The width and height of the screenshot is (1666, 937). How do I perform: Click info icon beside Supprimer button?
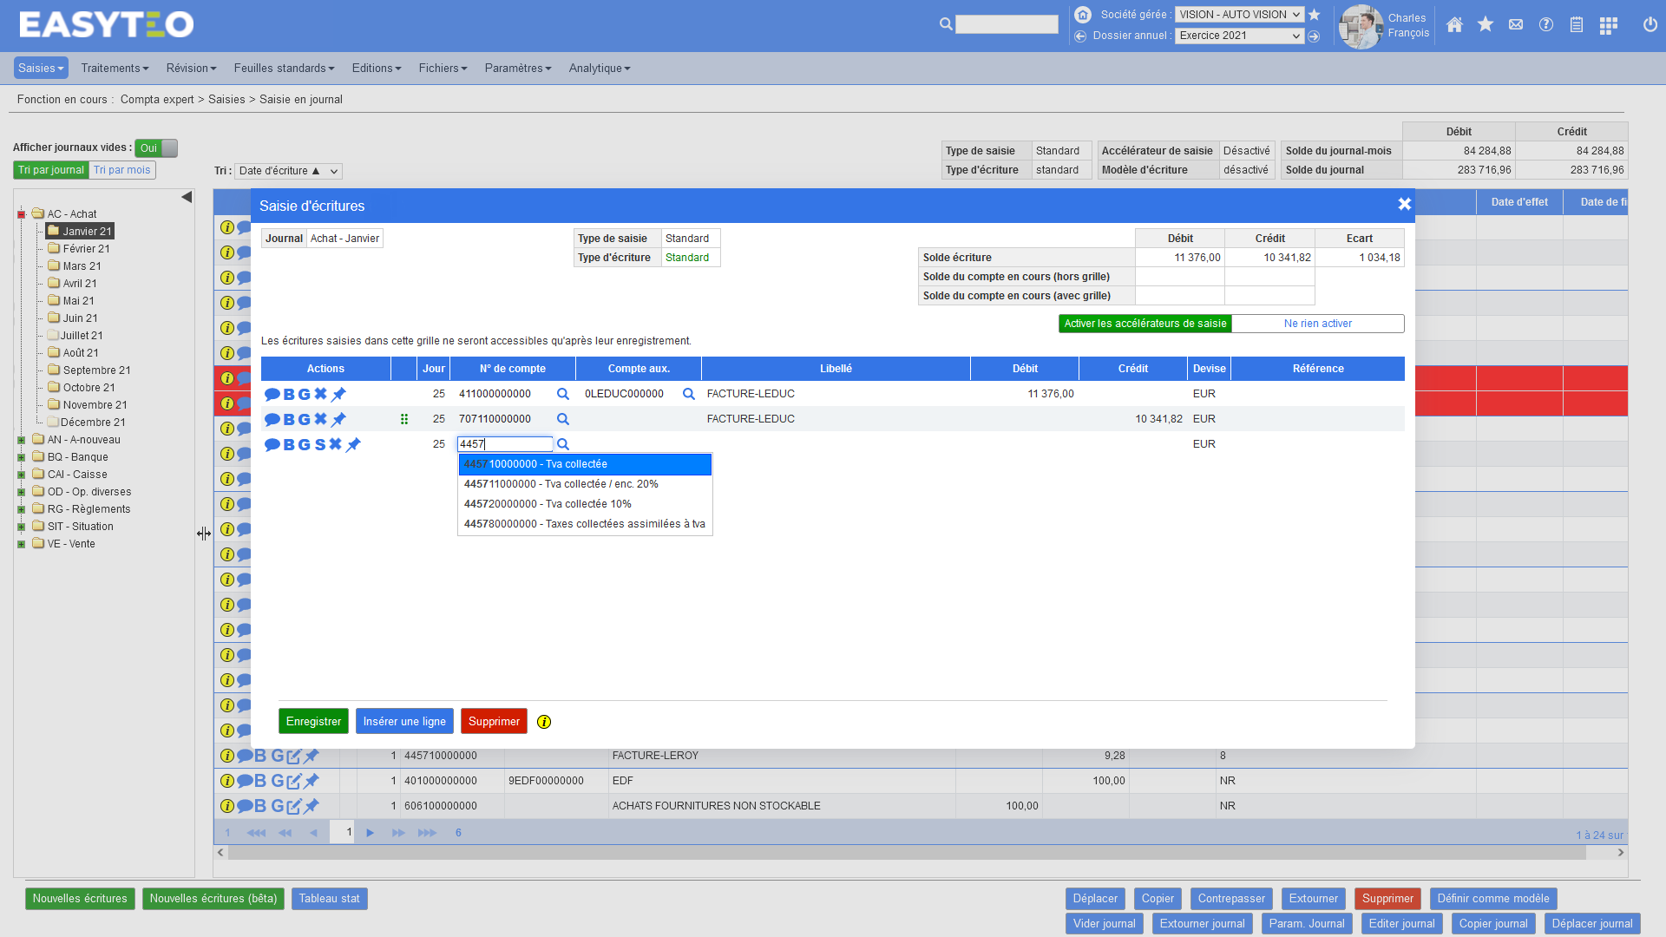(544, 722)
